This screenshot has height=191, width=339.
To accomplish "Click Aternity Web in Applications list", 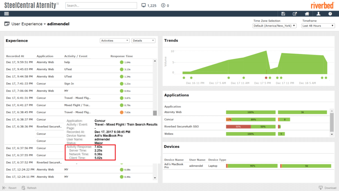I will [x=173, y=112].
